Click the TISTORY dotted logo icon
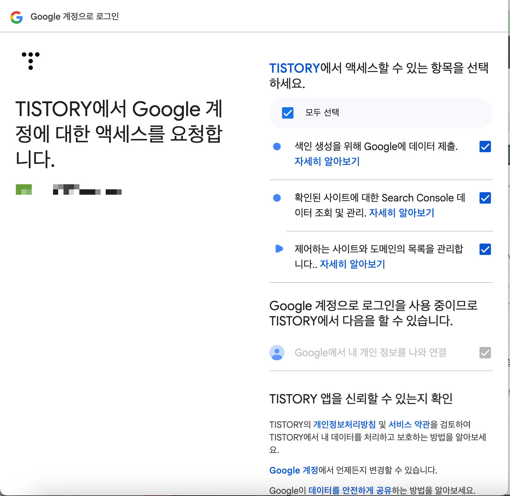510x496 pixels. [x=30, y=61]
